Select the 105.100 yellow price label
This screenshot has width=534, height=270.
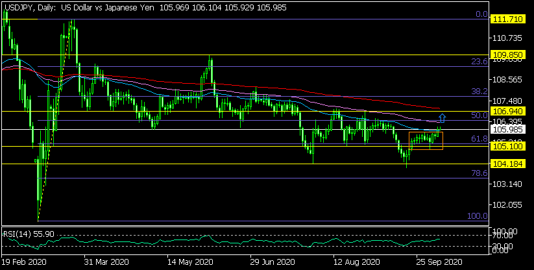[x=508, y=146]
